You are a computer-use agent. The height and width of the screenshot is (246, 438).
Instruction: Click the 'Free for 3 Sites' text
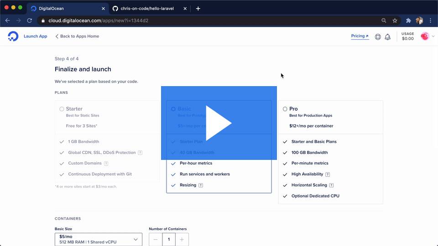tap(81, 126)
